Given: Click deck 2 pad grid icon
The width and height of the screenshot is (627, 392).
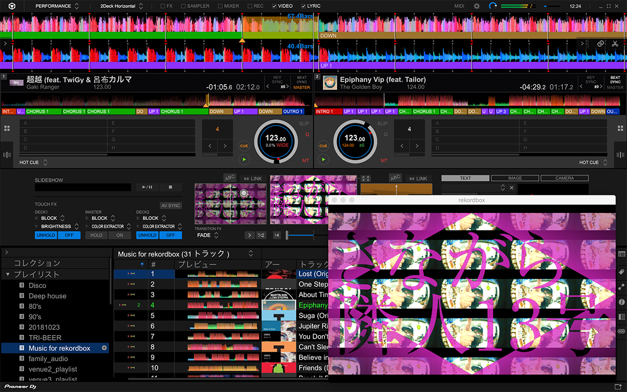Looking at the screenshot, I should [620, 128].
